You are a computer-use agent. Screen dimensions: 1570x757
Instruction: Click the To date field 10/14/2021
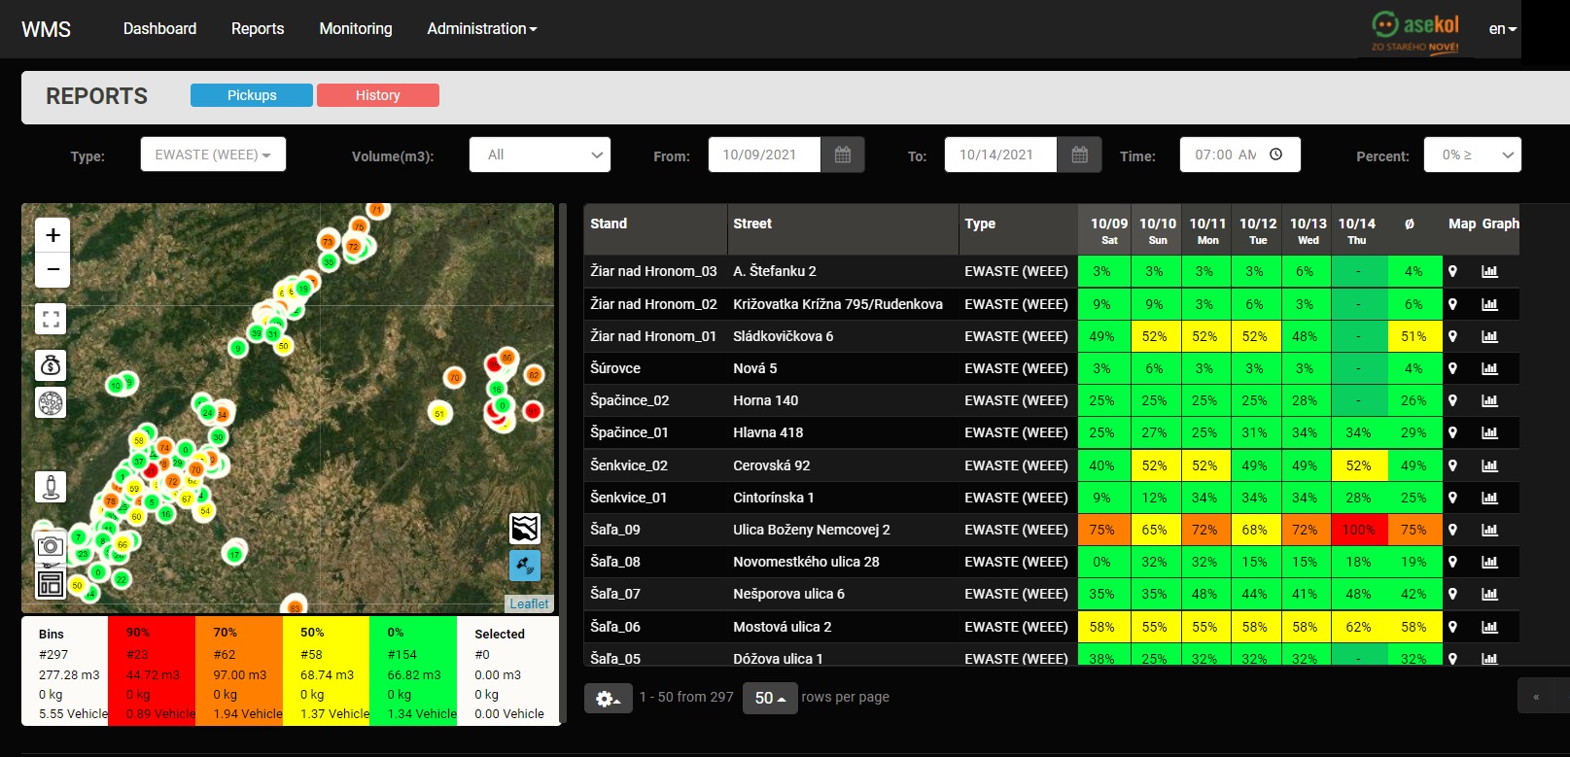(1000, 155)
